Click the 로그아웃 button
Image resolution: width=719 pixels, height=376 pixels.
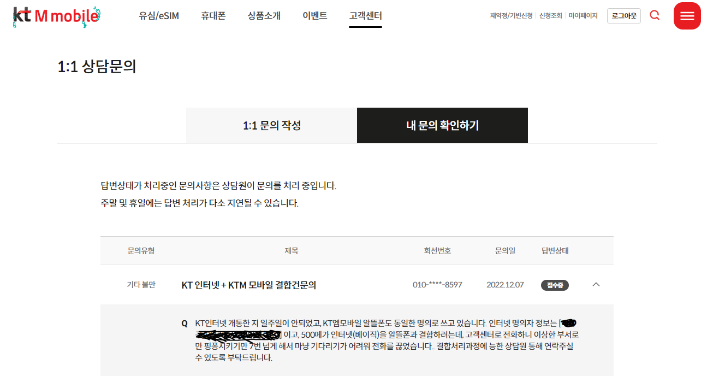point(623,16)
